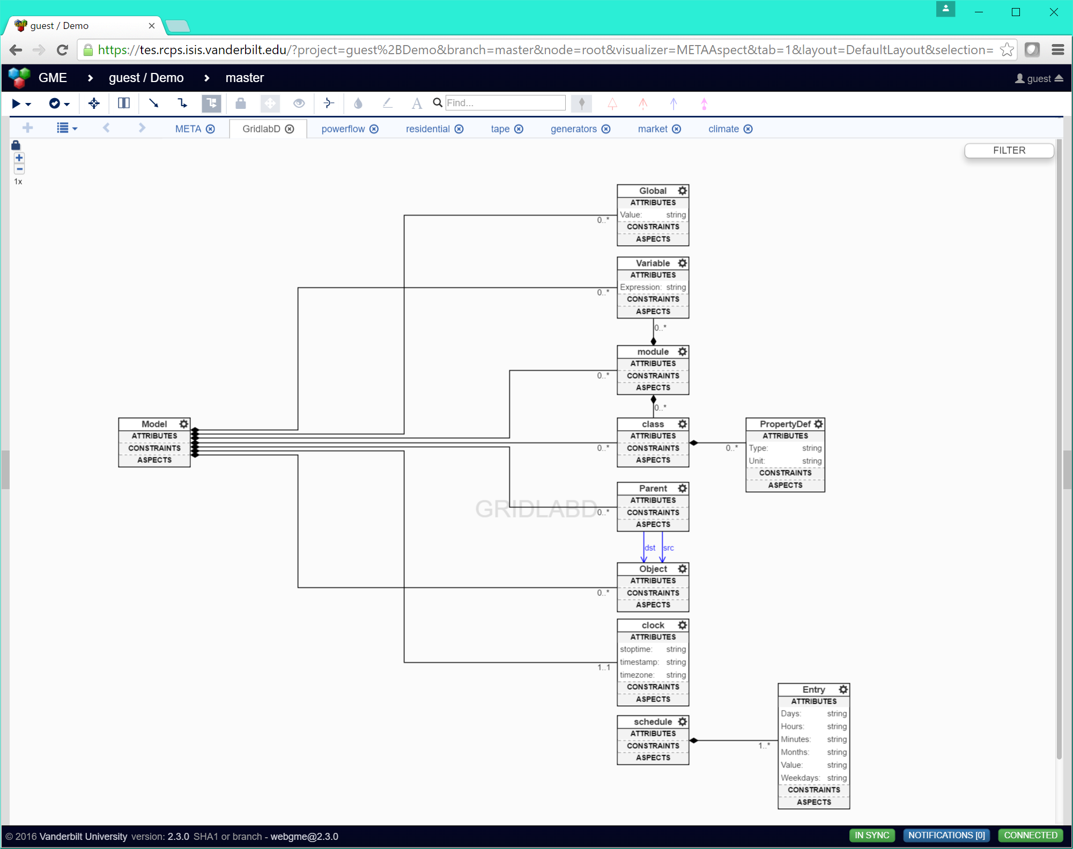Open the tab list dropdown menu
The width and height of the screenshot is (1073, 849).
point(66,128)
